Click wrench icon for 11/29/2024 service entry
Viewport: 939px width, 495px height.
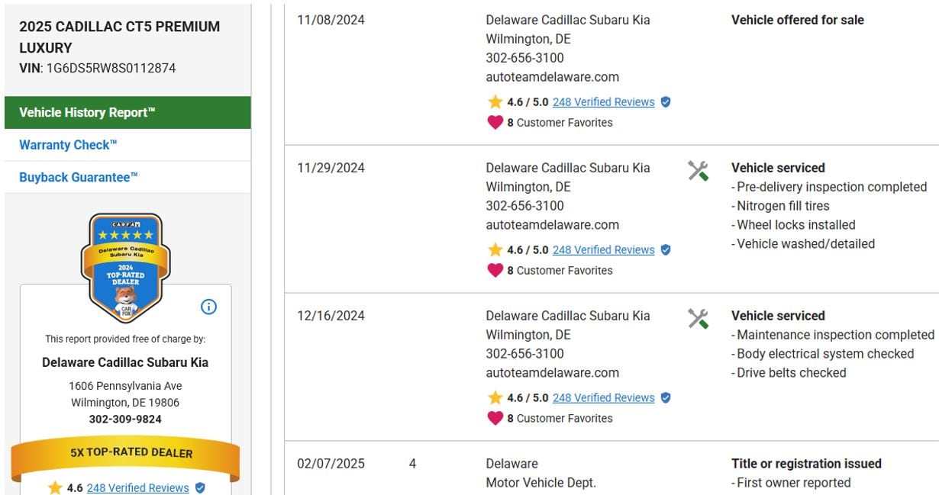(698, 171)
